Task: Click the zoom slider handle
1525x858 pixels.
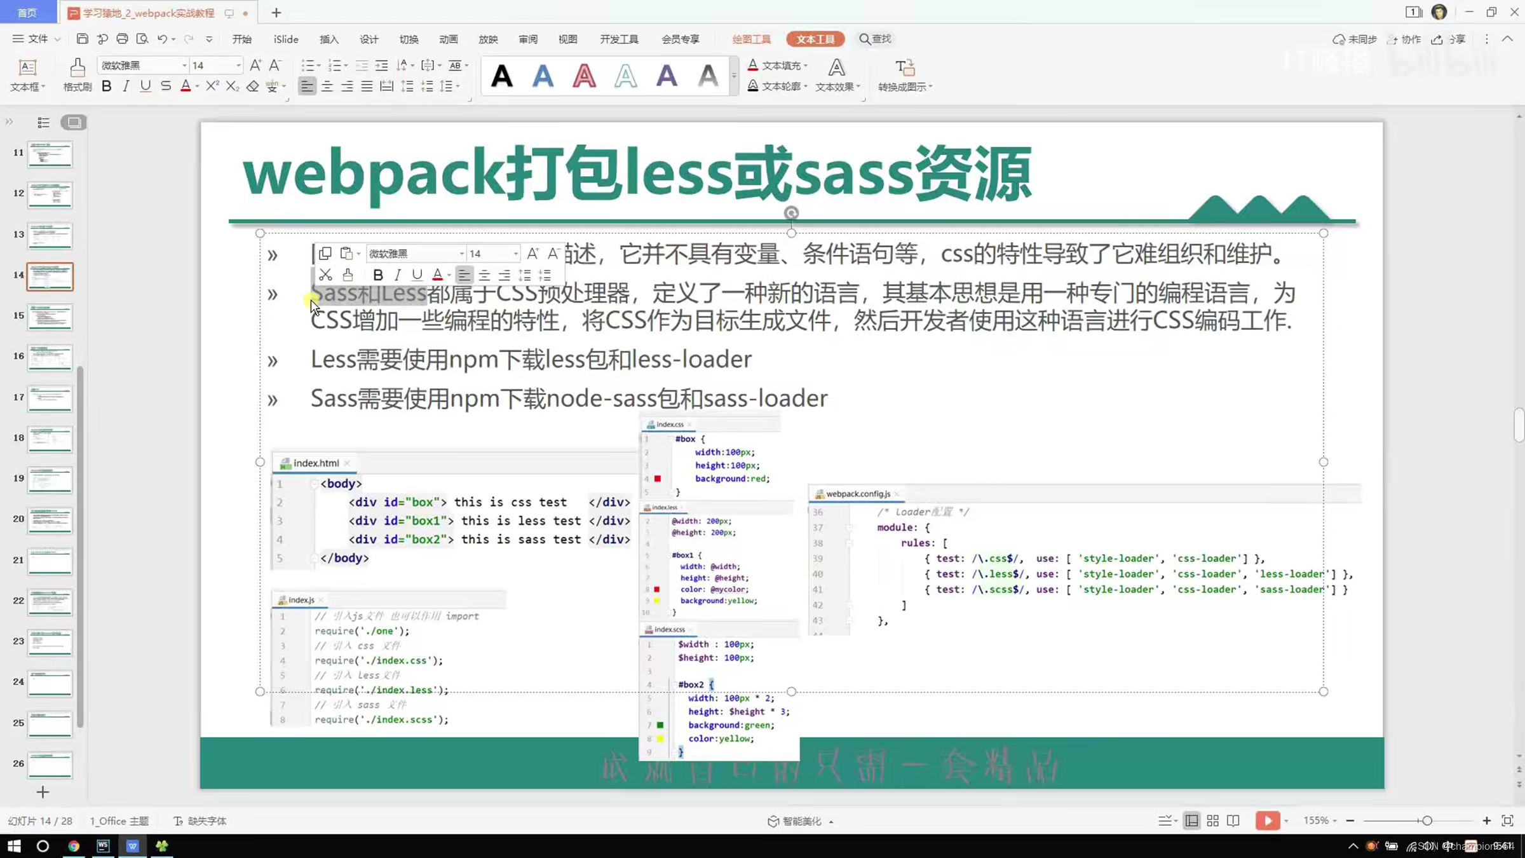Action: (x=1427, y=821)
